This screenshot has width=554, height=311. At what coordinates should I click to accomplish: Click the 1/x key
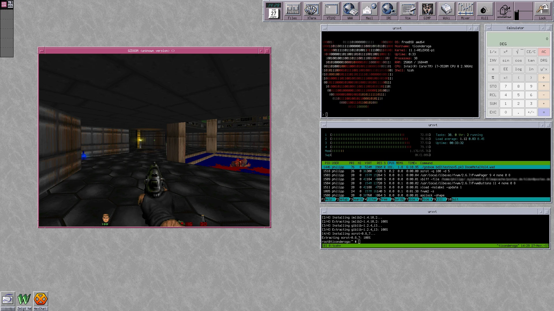(x=493, y=52)
